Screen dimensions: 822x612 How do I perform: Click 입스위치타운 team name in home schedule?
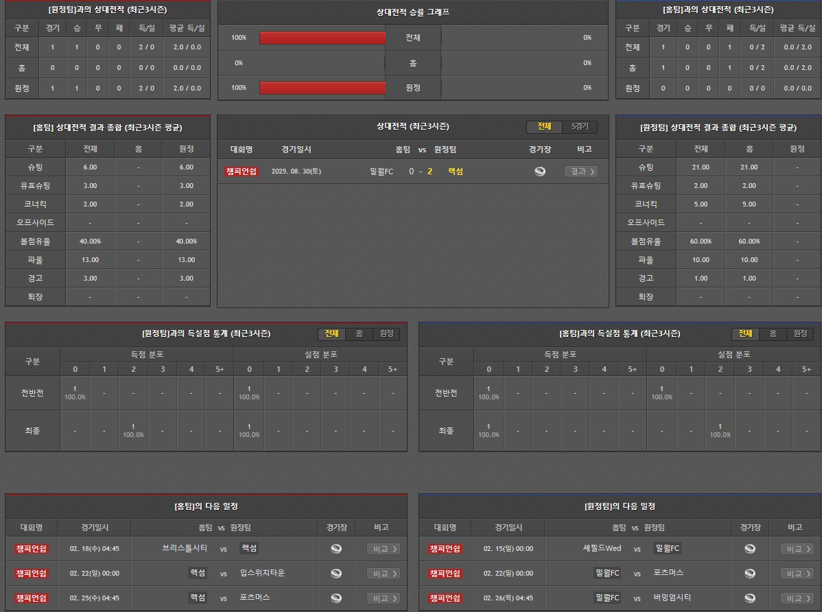pyautogui.click(x=262, y=573)
